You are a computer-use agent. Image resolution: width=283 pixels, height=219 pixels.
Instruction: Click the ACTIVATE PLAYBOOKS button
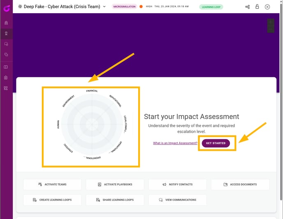coord(115,184)
